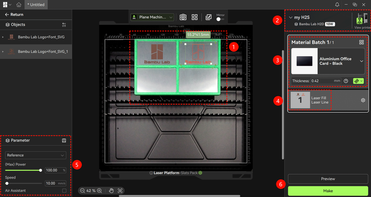Click the green Make button

click(328, 191)
